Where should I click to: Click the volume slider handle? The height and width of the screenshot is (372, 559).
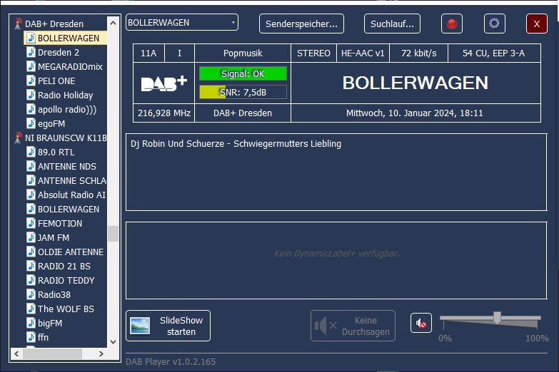[497, 317]
